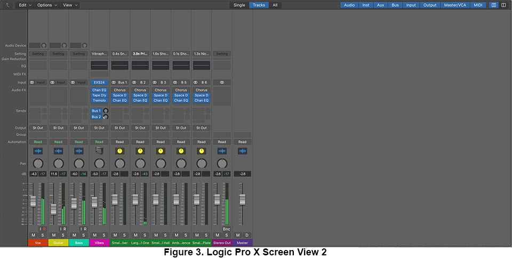Click the Guitar track waveform icon
Image resolution: width=512 pixels, height=258 pixels.
(59, 151)
